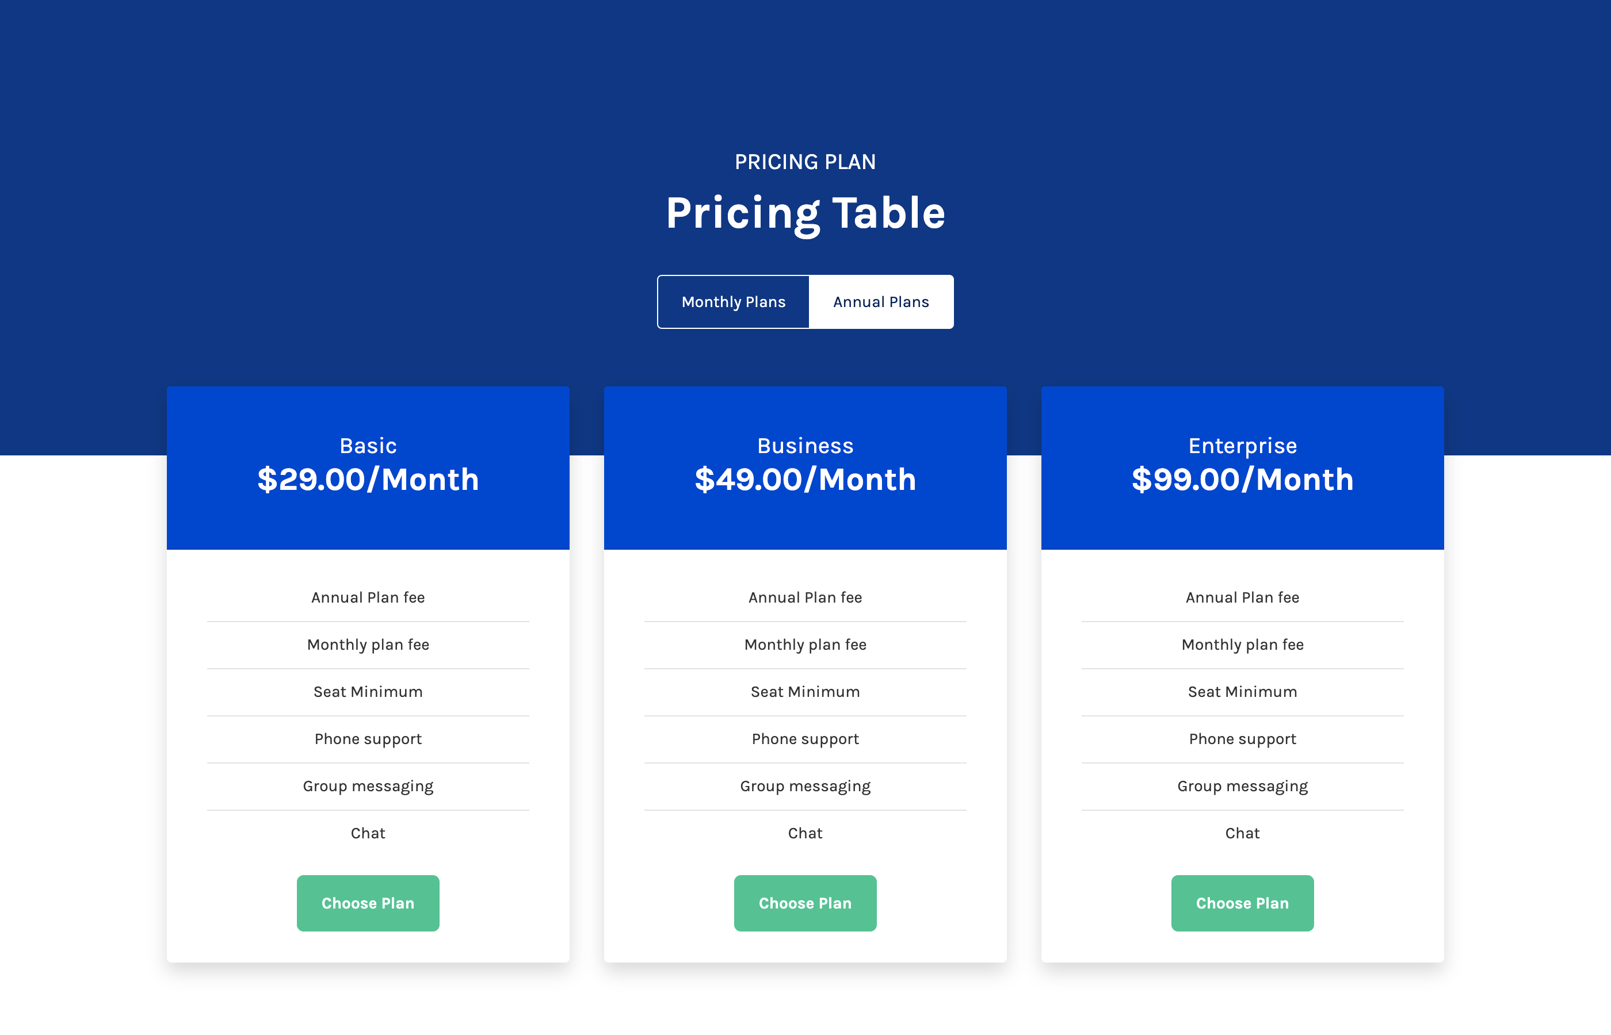Click Group messaging under the Business plan
The height and width of the screenshot is (1035, 1611).
click(805, 785)
